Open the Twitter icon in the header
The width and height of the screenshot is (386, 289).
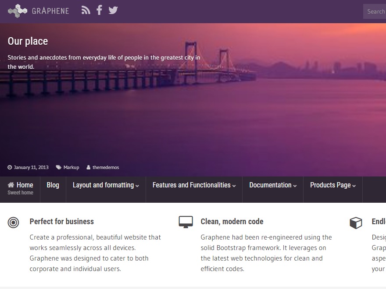coord(113,10)
